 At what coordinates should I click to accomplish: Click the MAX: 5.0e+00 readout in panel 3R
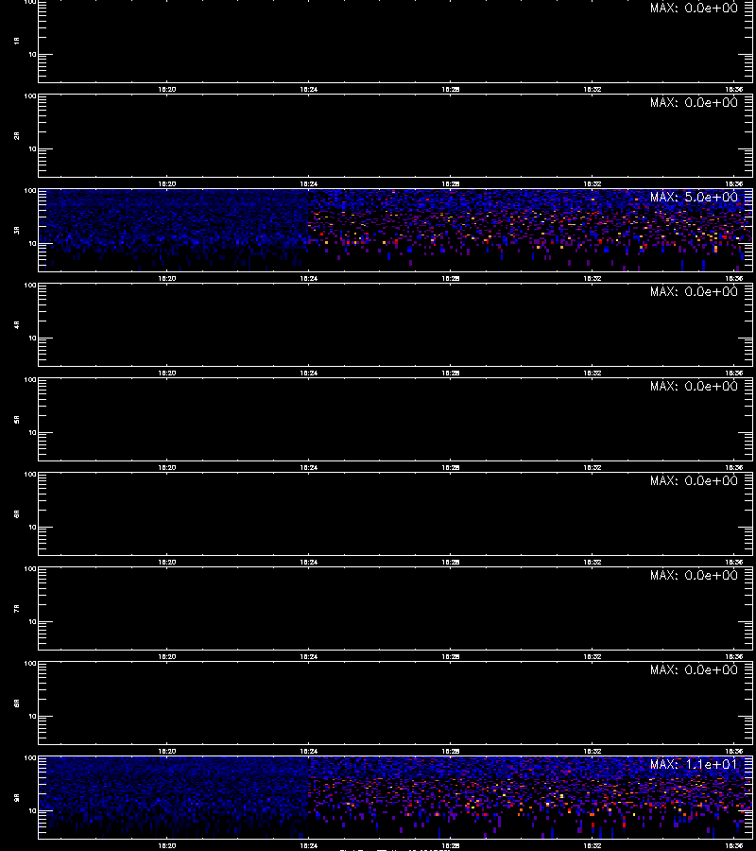[694, 197]
